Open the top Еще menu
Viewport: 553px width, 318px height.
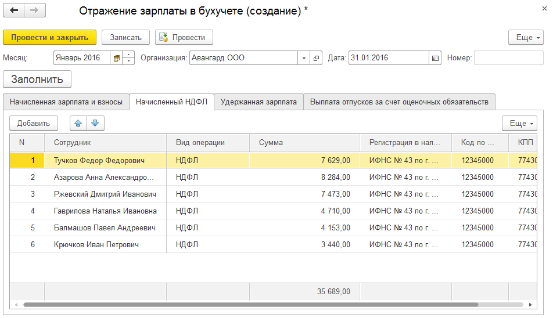pos(526,37)
